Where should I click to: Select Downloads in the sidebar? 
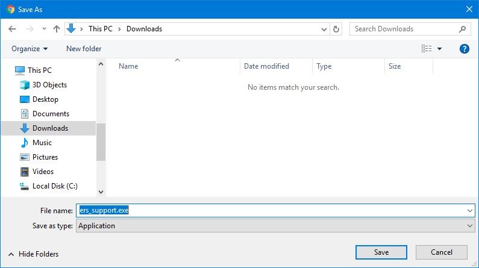click(x=48, y=128)
